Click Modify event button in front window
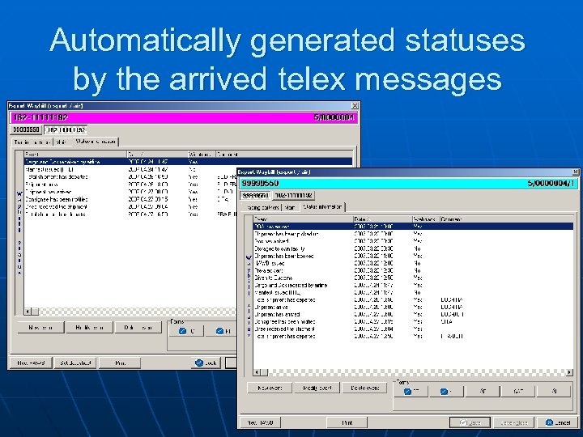The image size is (583, 437). tap(317, 388)
